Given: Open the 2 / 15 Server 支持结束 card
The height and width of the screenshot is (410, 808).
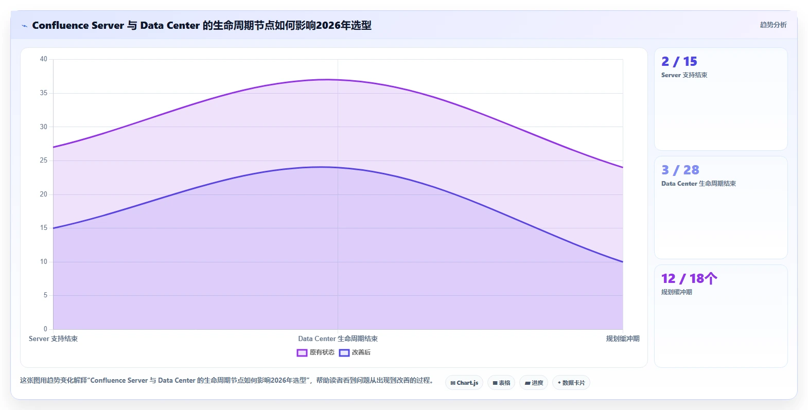Looking at the screenshot, I should [721, 99].
